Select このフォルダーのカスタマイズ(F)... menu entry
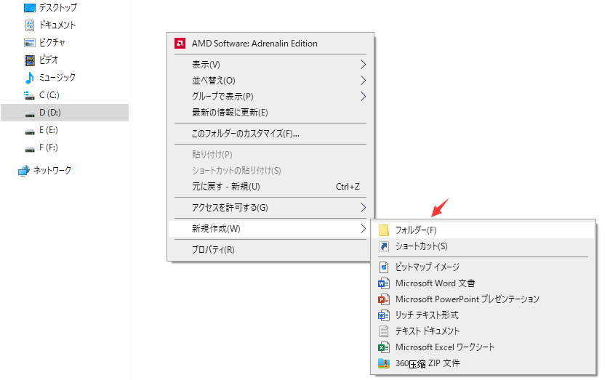 [245, 134]
